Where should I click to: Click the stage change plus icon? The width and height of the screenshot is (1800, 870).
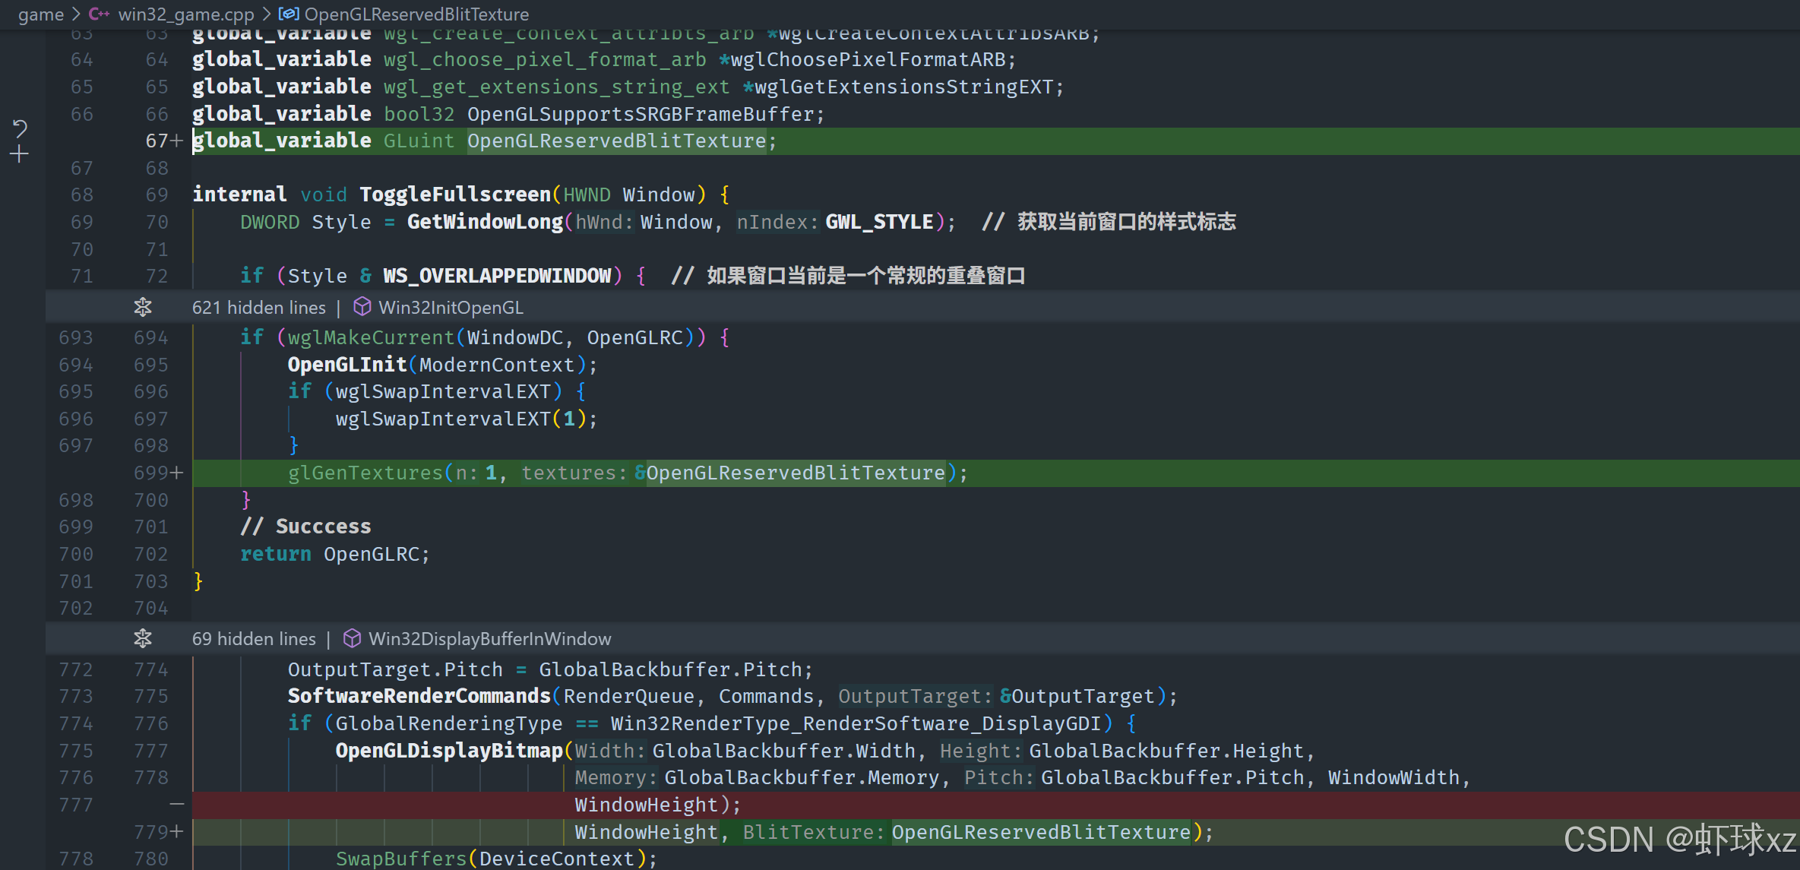20,155
